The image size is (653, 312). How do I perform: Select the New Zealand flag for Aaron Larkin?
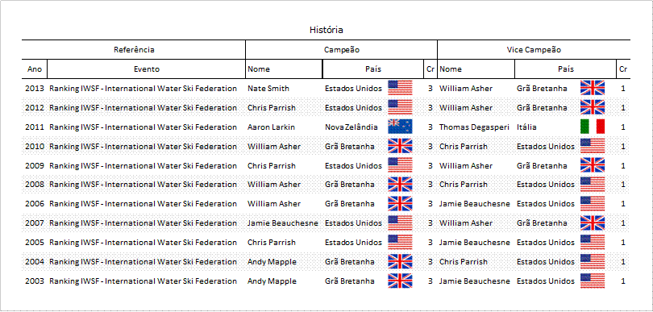400,127
